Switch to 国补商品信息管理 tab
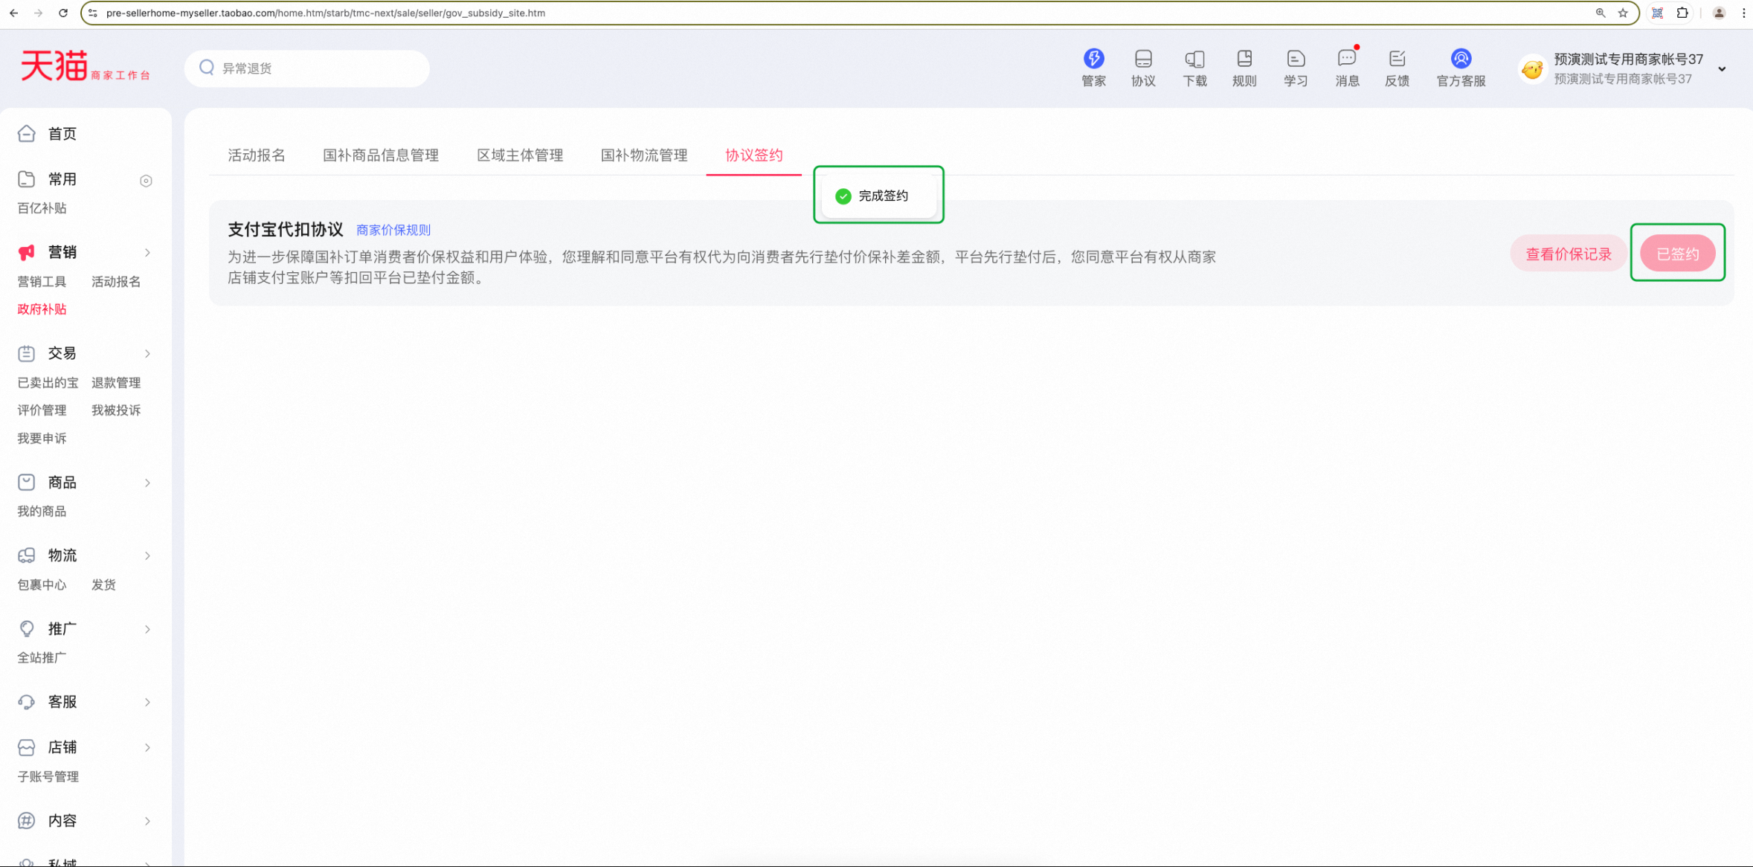Viewport: 1753px width, 867px height. (380, 155)
